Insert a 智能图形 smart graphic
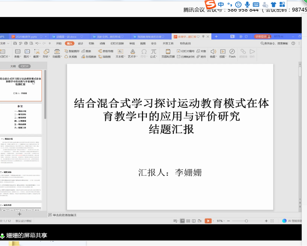The image size is (307, 246). click(x=72, y=51)
